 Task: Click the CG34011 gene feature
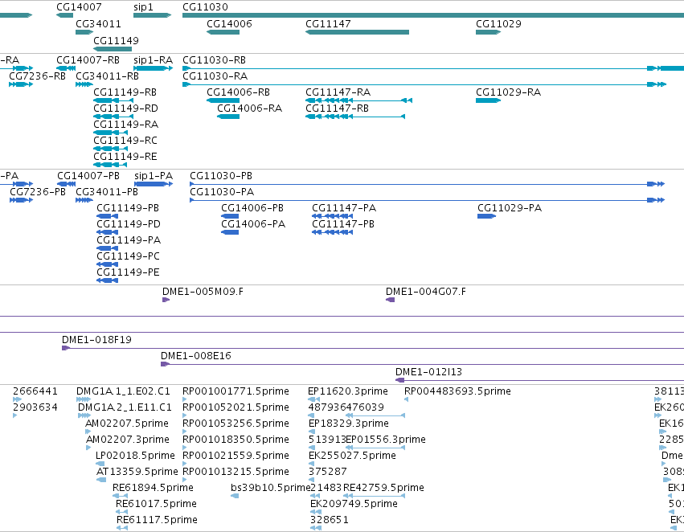click(84, 32)
